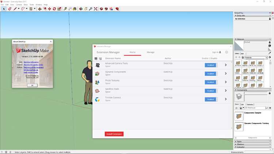Open Extension Manager ruby icon in toolbar
Image resolution: width=274 pixels, height=154 pixels.
pyautogui.click(x=117, y=9)
